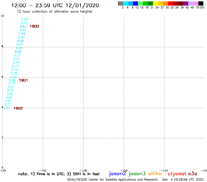Click the green 'jason3' satellite label
Image resolution: width=207 pixels, height=182 pixels.
[x=137, y=174]
